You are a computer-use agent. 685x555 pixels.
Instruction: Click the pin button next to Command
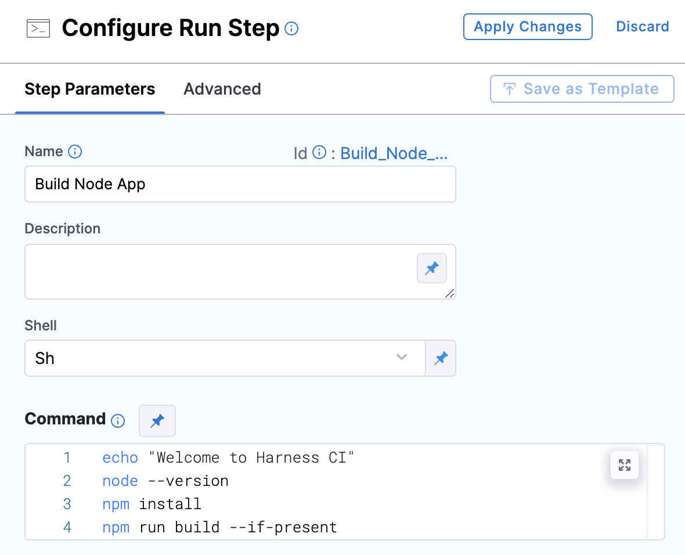(157, 421)
